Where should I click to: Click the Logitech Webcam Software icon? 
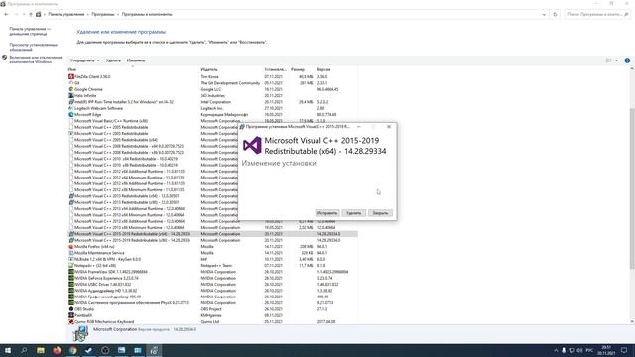pyautogui.click(x=71, y=108)
